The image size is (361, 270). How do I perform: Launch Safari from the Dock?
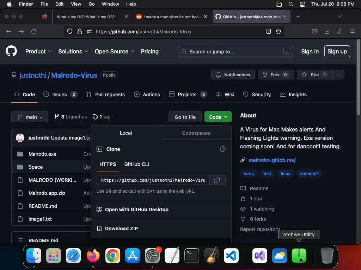73,256
